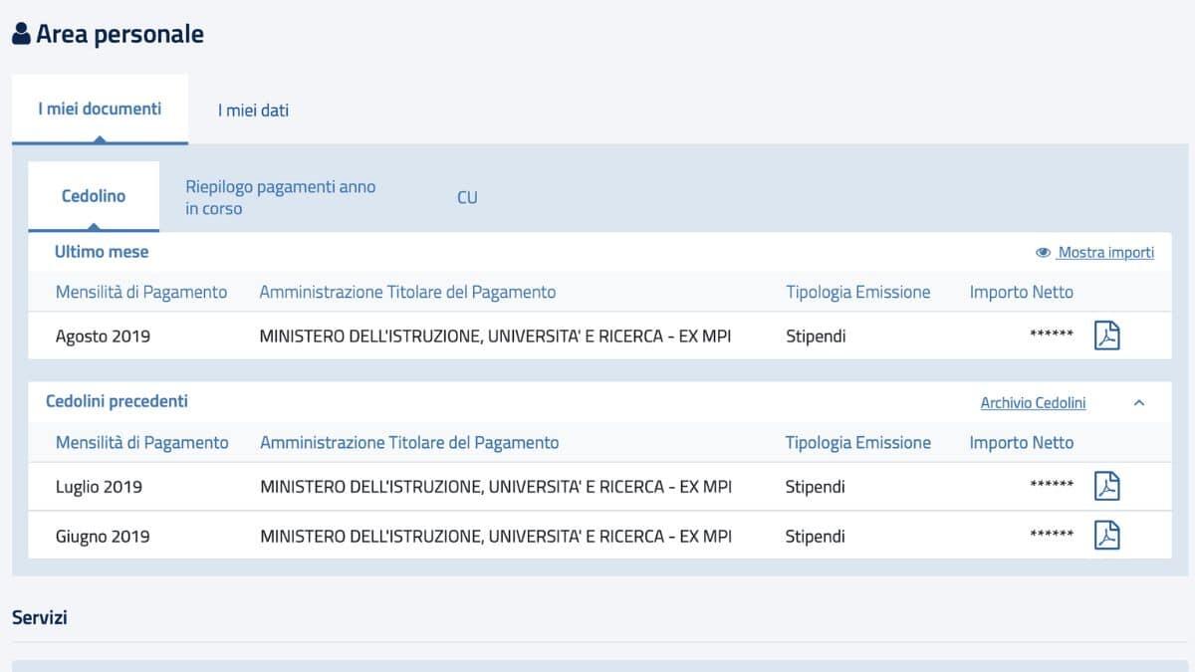Collapse the Cedolini precedenti section chevron

click(1139, 403)
